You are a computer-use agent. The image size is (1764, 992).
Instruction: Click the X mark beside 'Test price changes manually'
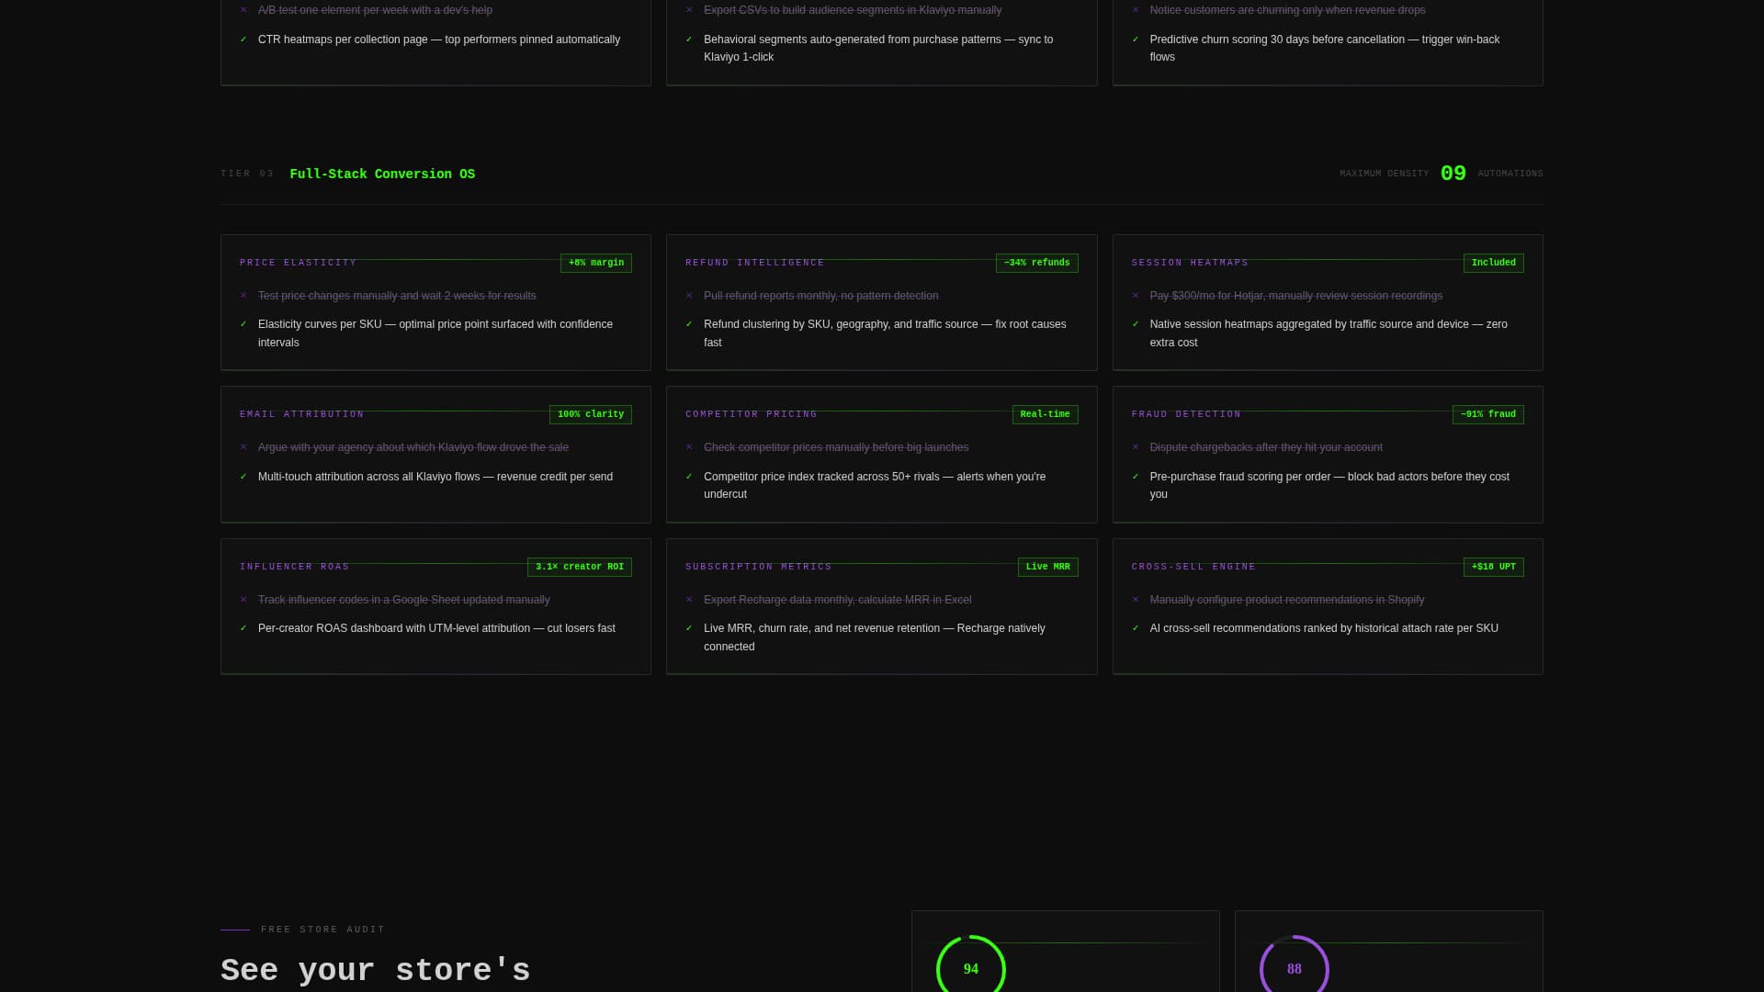click(243, 296)
